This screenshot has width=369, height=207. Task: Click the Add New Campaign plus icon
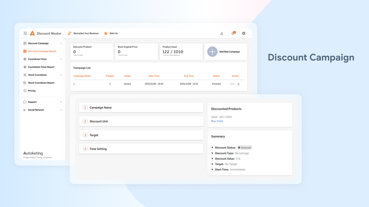[x=212, y=52]
